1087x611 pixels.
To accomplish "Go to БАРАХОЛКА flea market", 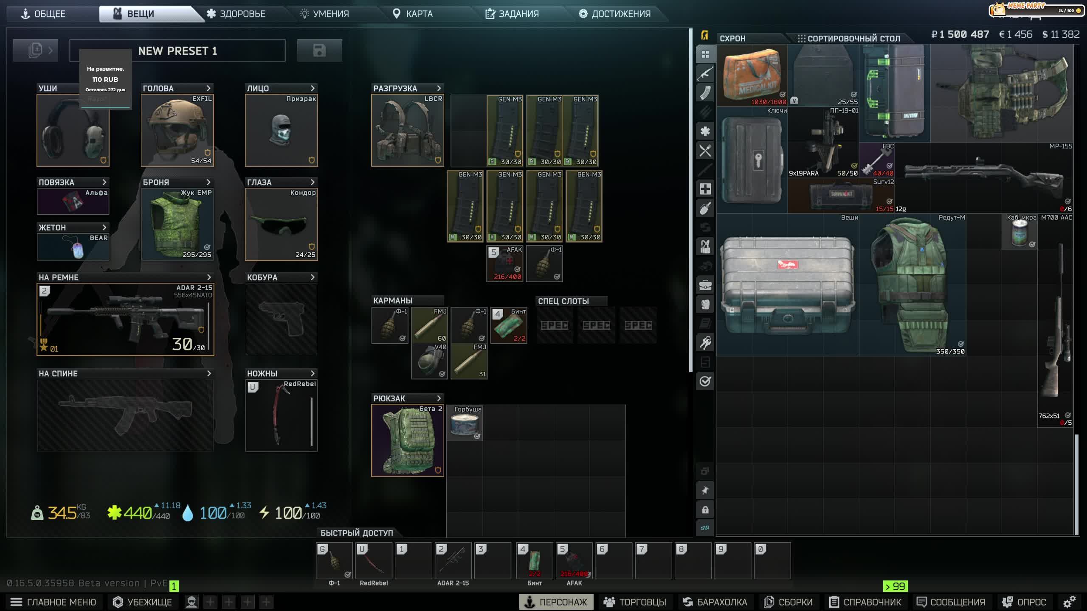I will pos(715,602).
